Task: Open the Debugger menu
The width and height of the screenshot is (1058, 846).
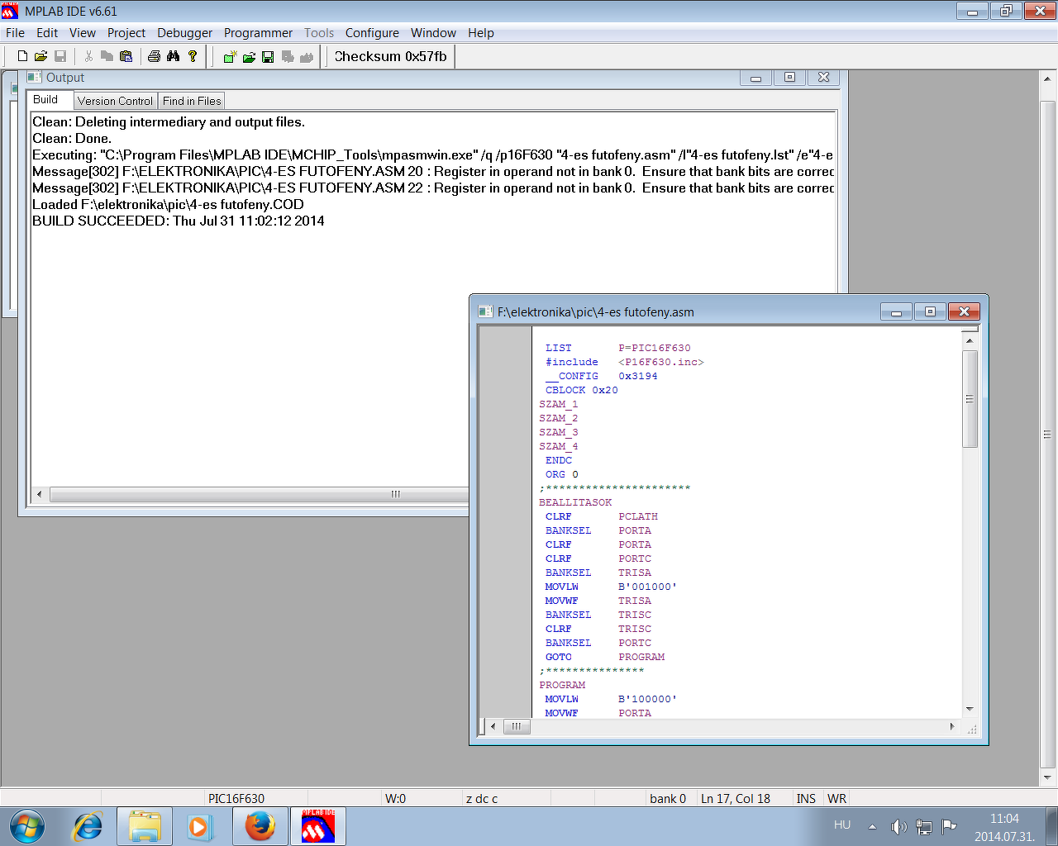Action: (184, 33)
